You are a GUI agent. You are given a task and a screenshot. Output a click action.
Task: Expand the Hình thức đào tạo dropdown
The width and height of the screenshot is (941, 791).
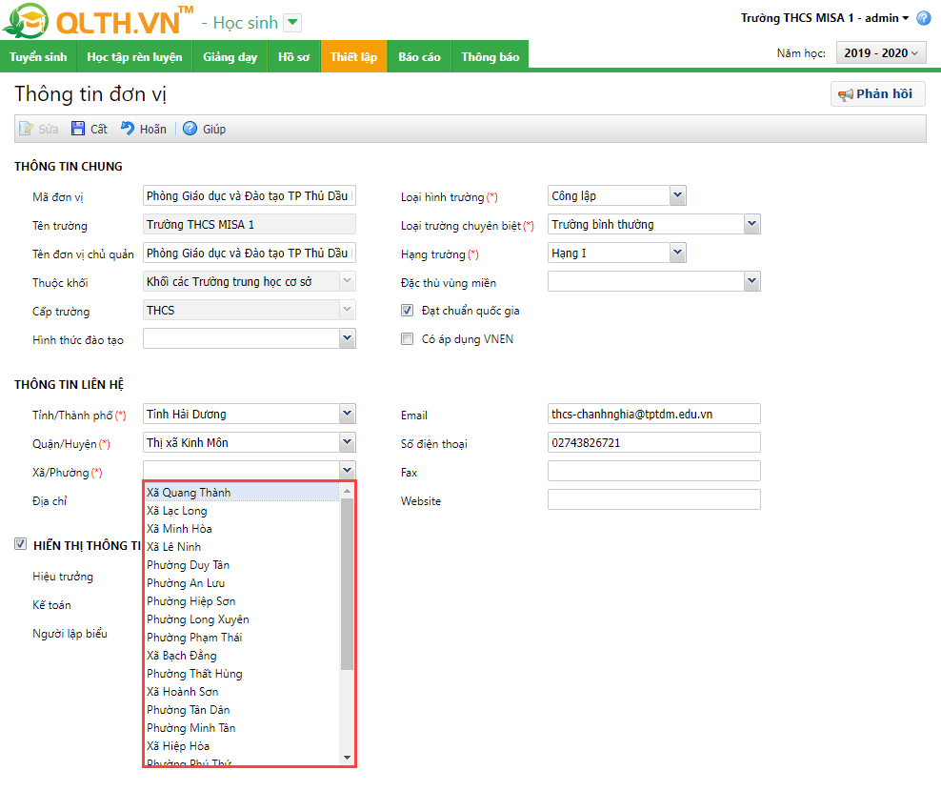tap(347, 338)
